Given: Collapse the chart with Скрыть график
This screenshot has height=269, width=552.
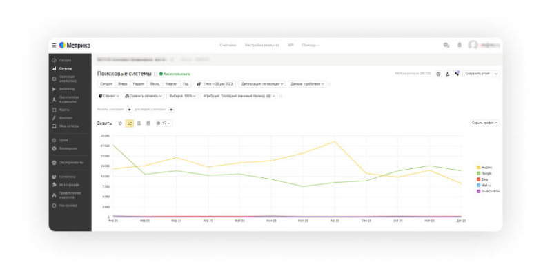Looking at the screenshot, I should point(484,123).
